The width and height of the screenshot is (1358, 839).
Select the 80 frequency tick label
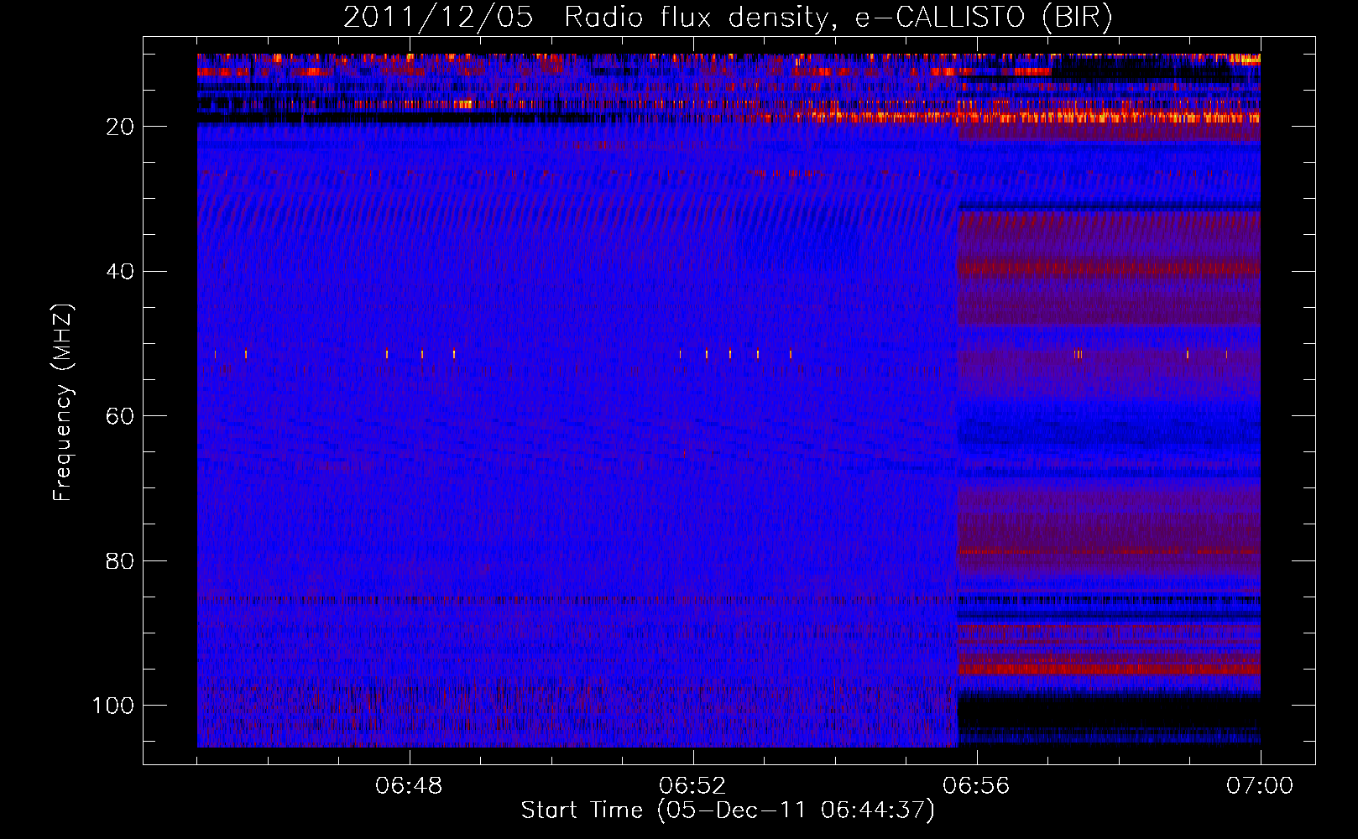tap(121, 561)
